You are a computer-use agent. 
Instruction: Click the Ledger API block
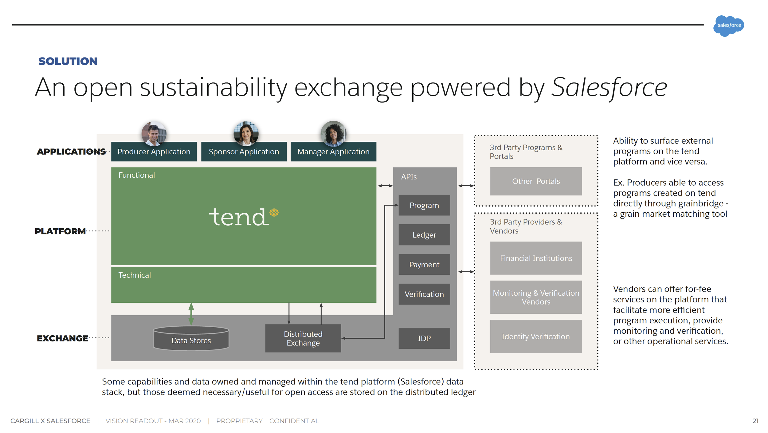tap(424, 235)
